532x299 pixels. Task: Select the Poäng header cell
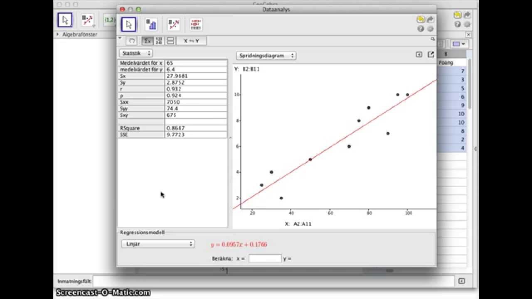tap(452, 63)
